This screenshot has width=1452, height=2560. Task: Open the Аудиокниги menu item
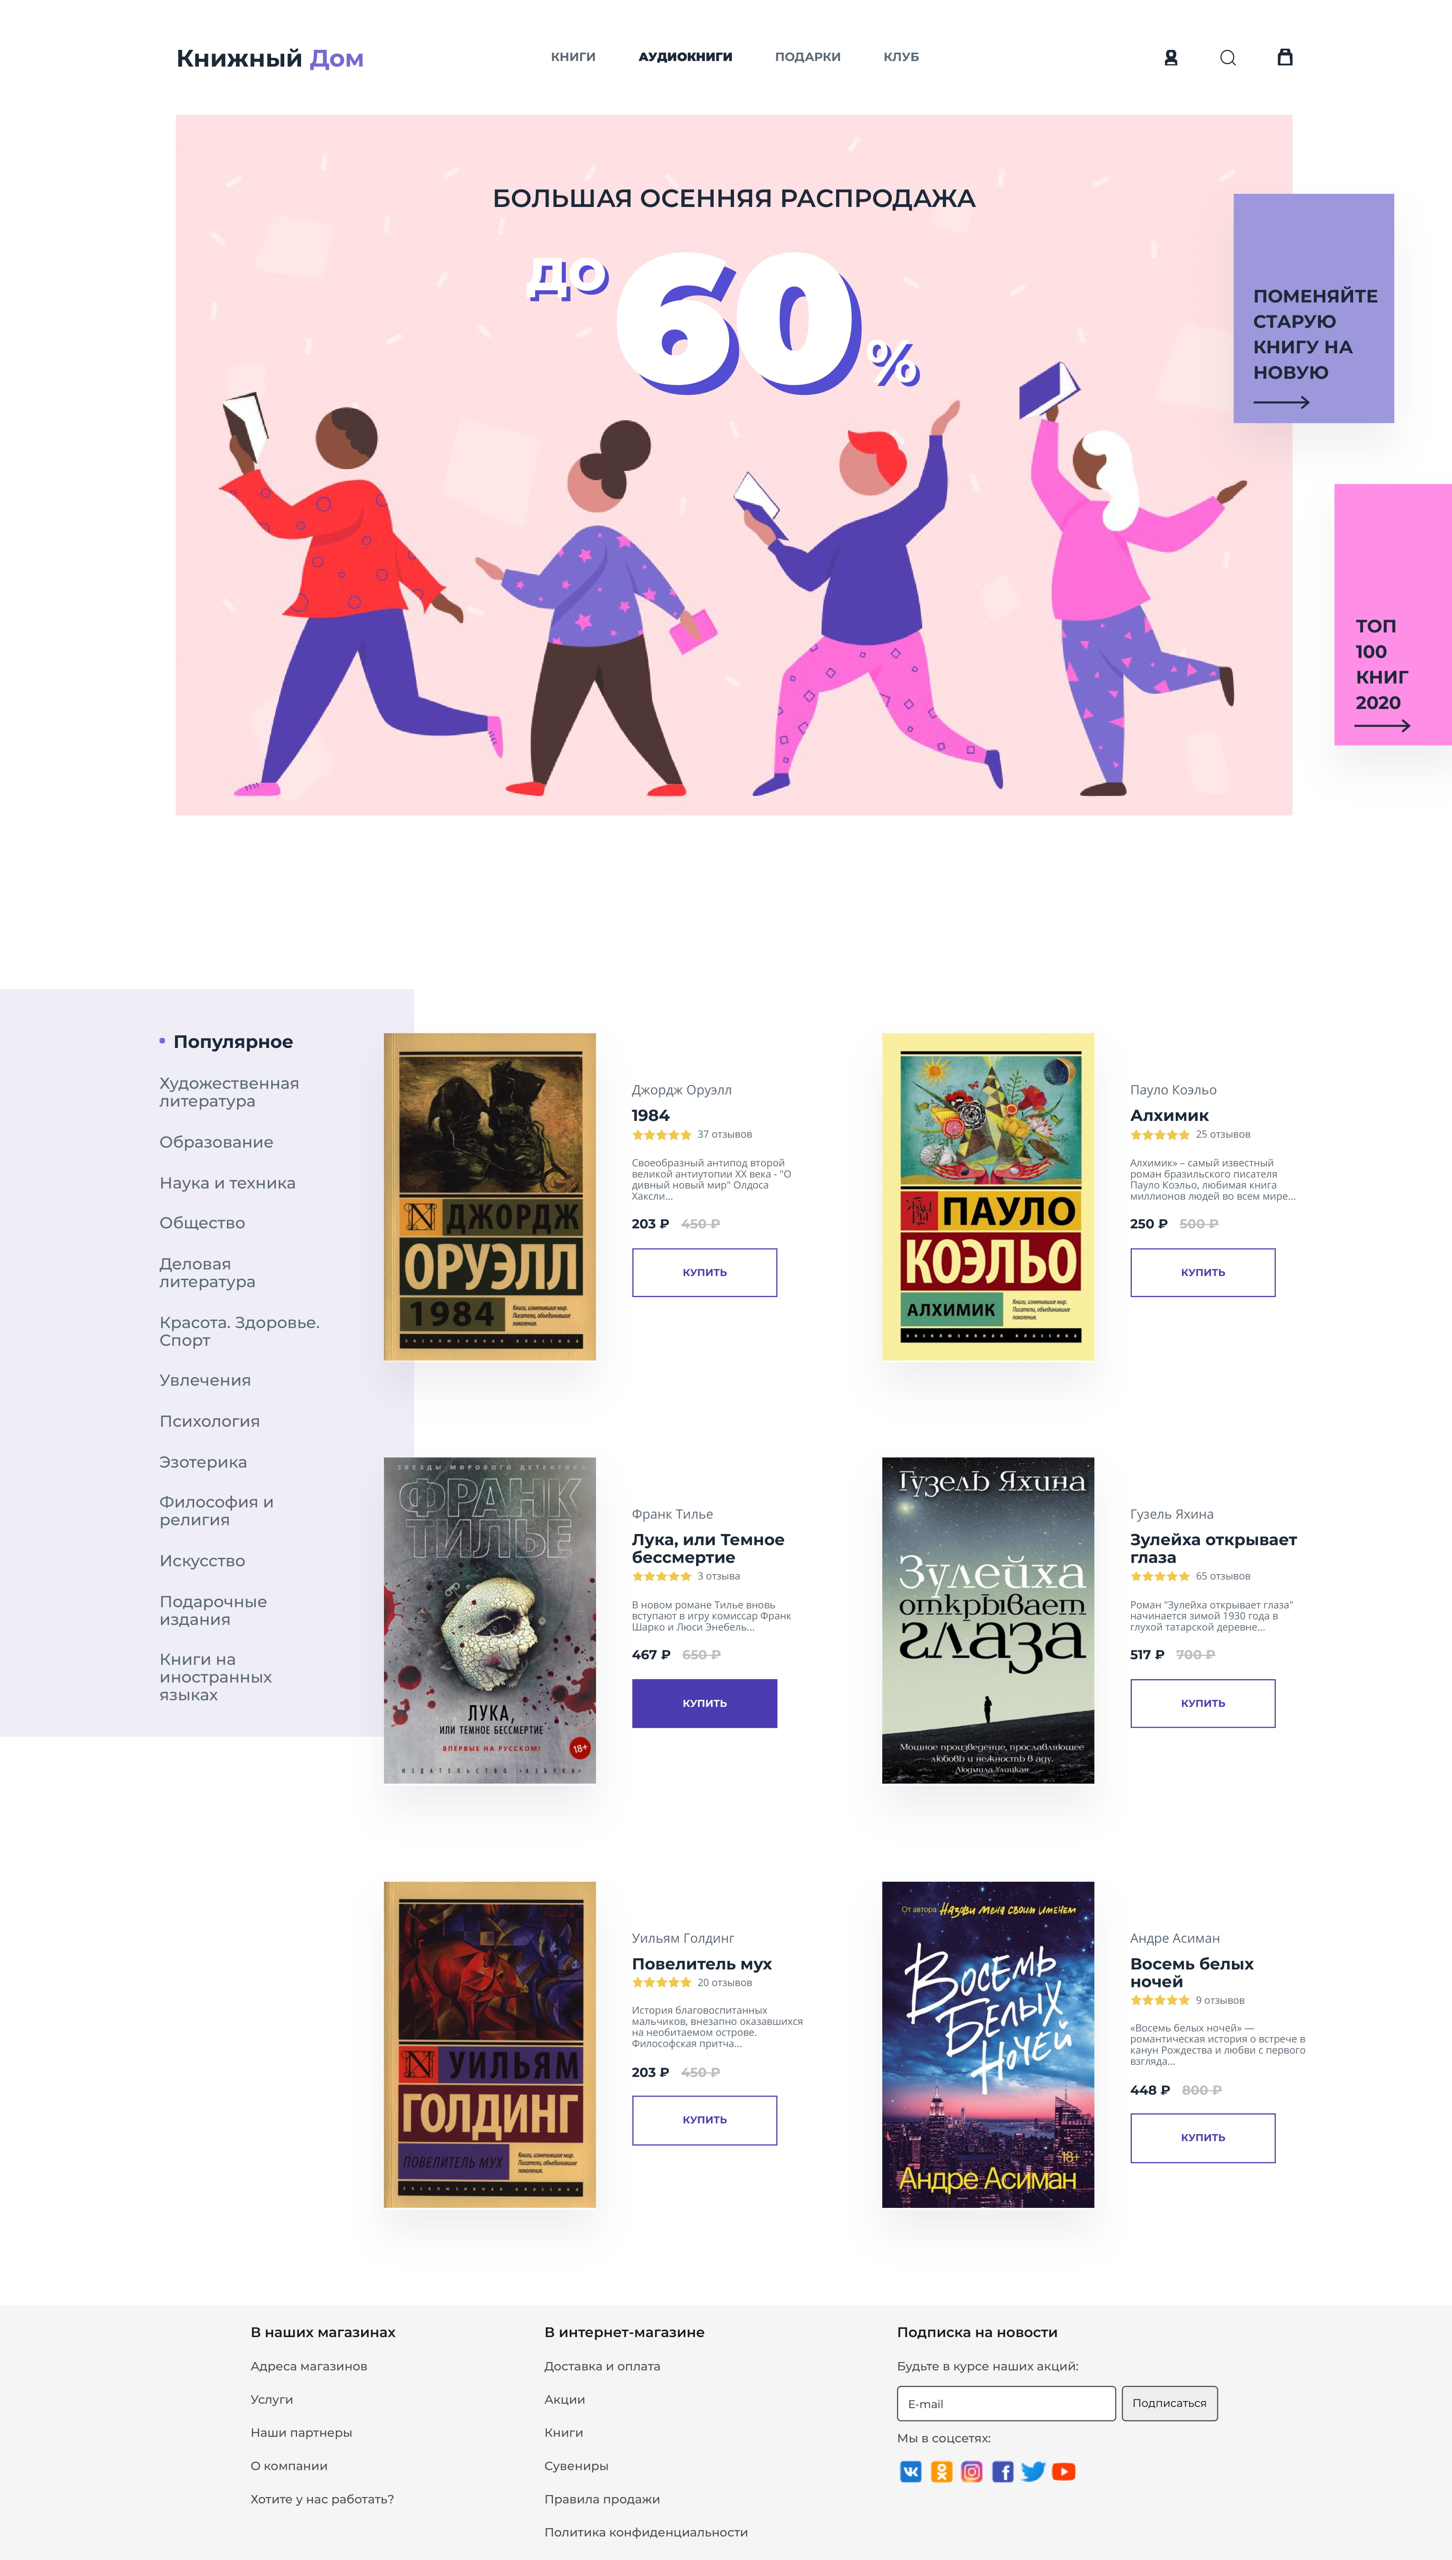(685, 57)
